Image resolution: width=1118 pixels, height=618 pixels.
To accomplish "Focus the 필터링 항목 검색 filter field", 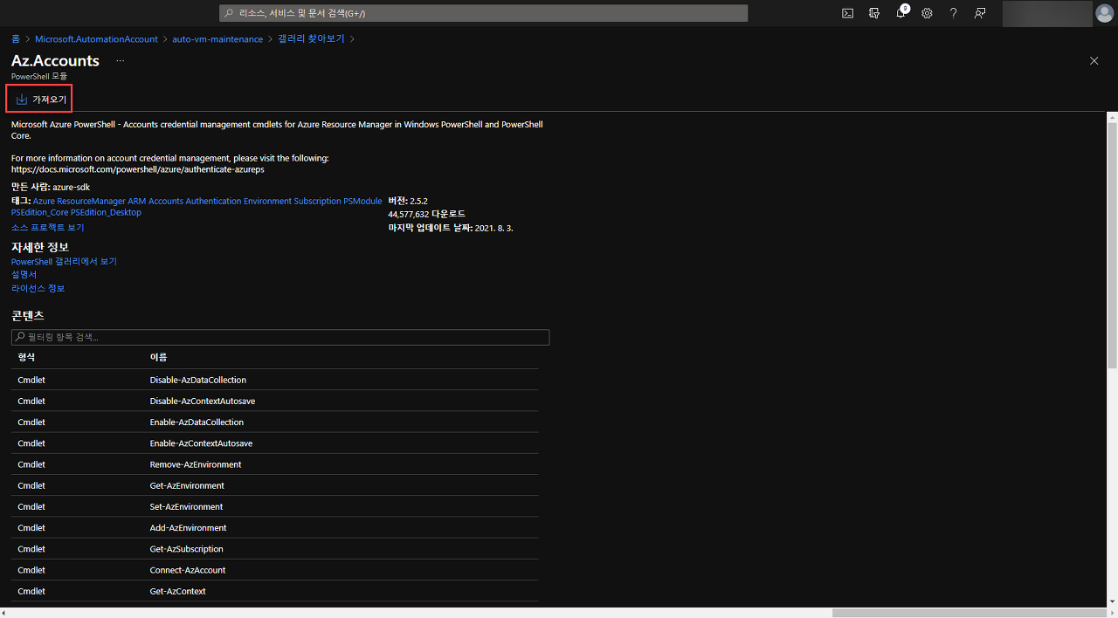I will [x=280, y=337].
